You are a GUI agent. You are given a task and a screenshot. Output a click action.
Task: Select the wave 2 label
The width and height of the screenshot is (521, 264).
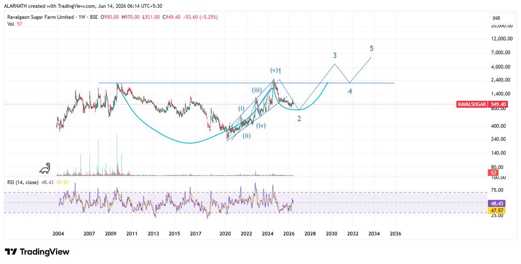coord(299,118)
